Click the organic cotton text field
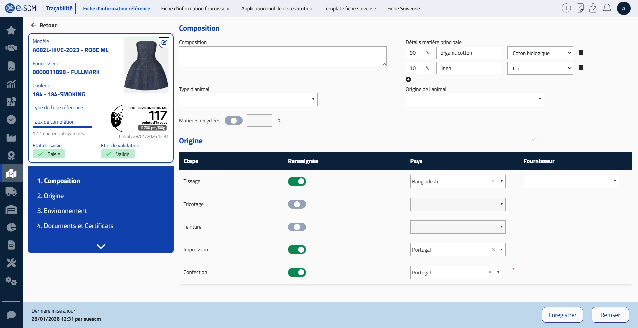 tap(469, 53)
